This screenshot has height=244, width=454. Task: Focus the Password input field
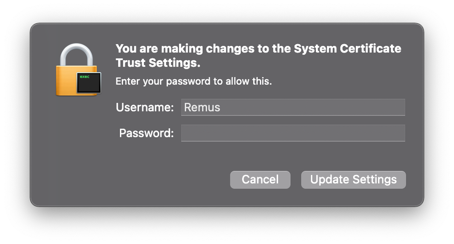click(x=293, y=133)
